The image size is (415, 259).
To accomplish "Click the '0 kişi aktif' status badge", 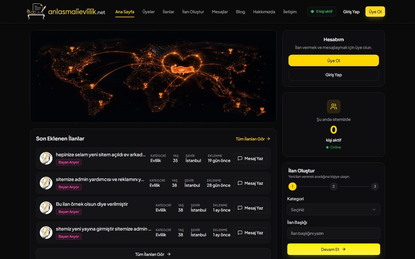I will 322,12.
